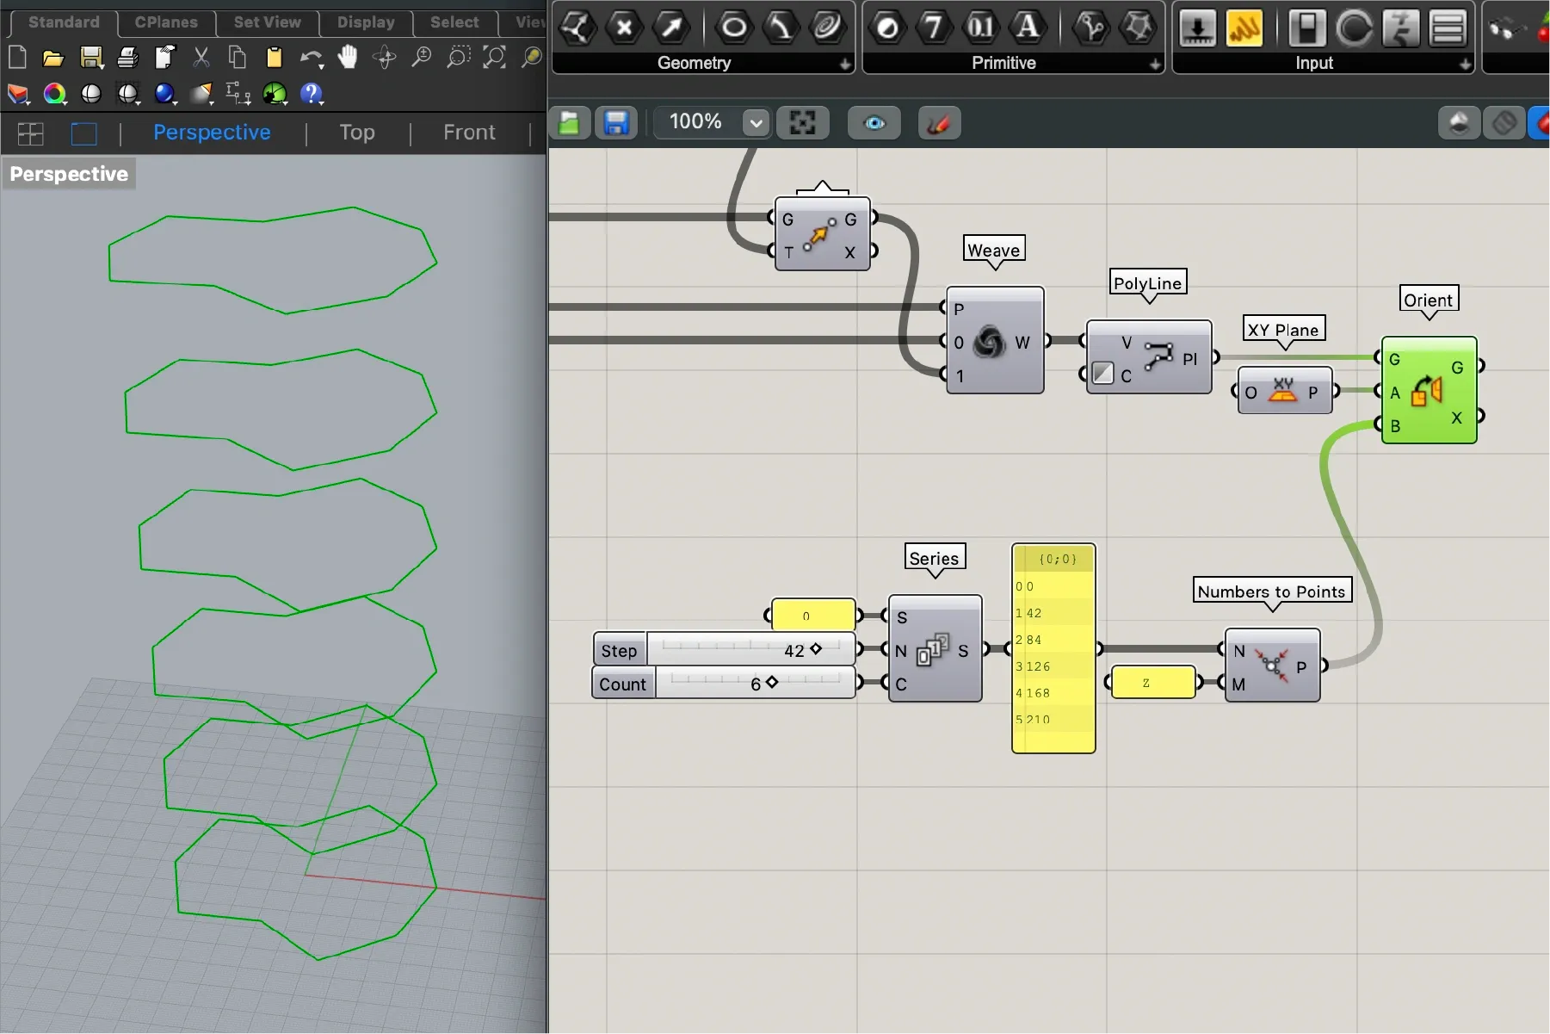Expand the Primitive panel

[1154, 64]
